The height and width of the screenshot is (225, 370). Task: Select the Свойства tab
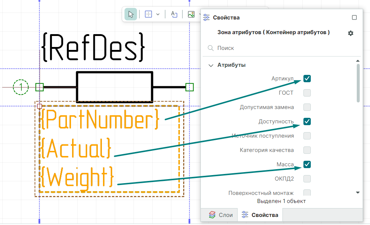point(260,215)
